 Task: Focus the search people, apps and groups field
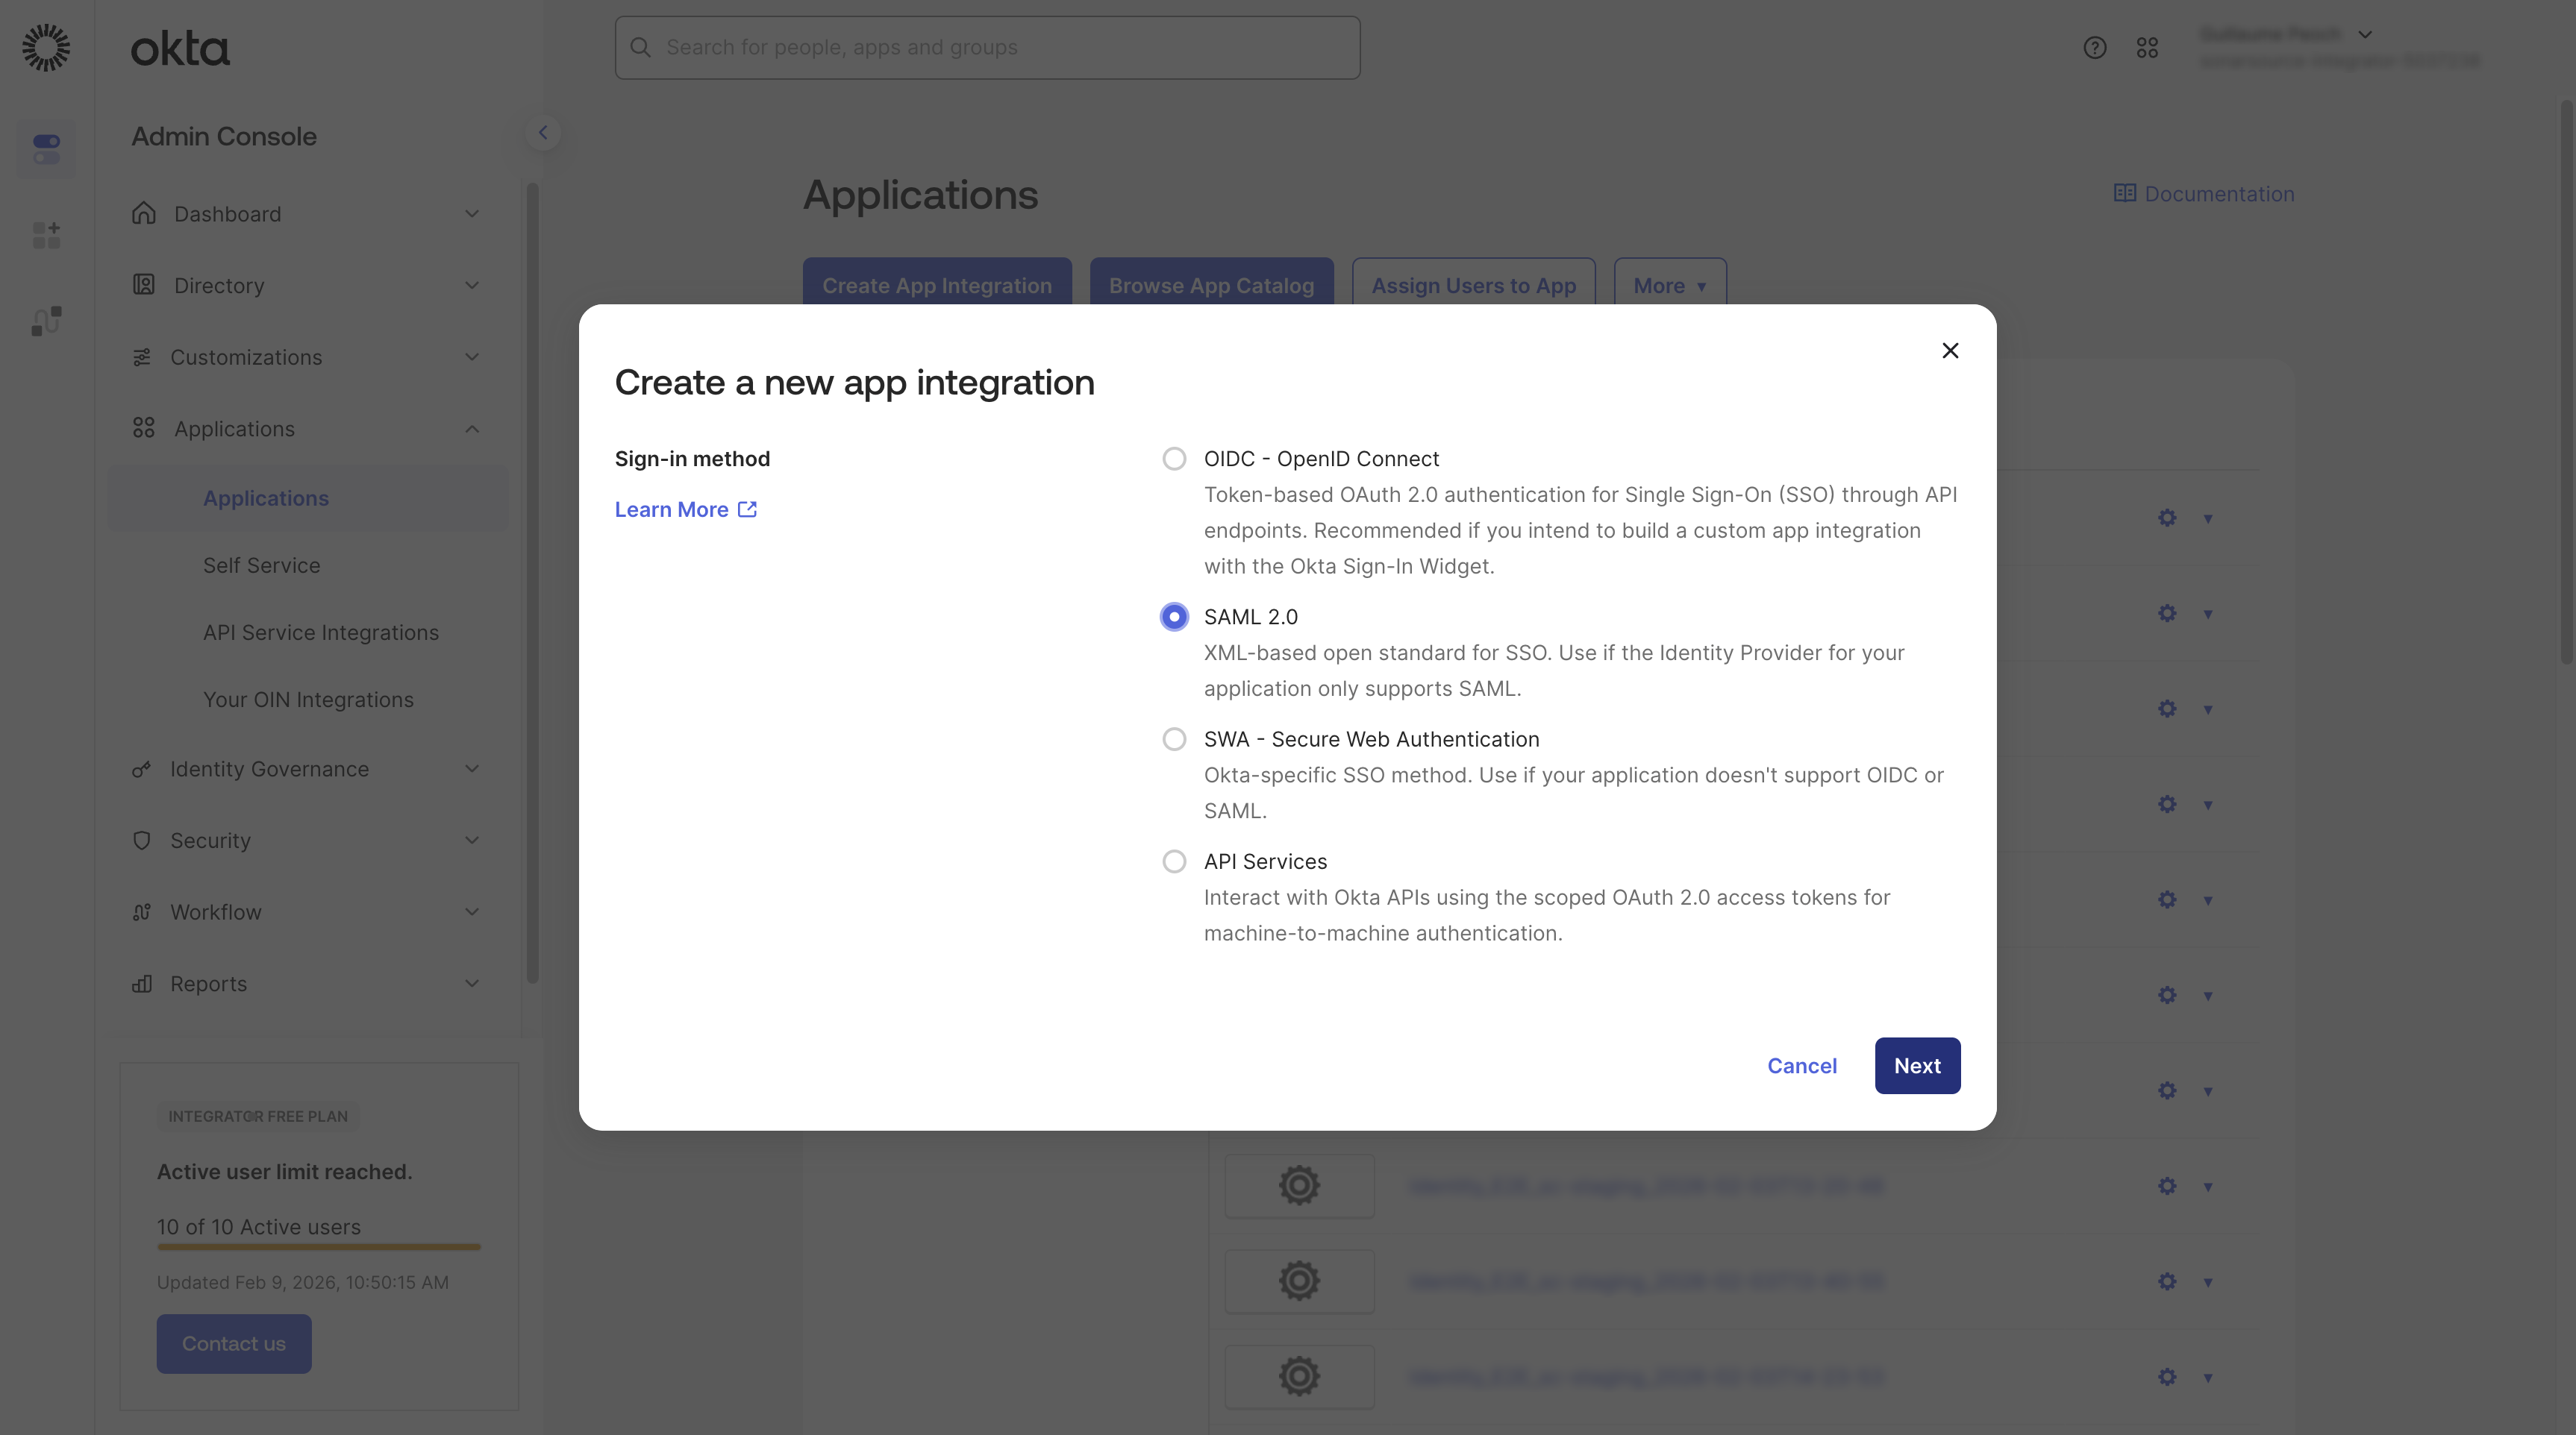(987, 47)
